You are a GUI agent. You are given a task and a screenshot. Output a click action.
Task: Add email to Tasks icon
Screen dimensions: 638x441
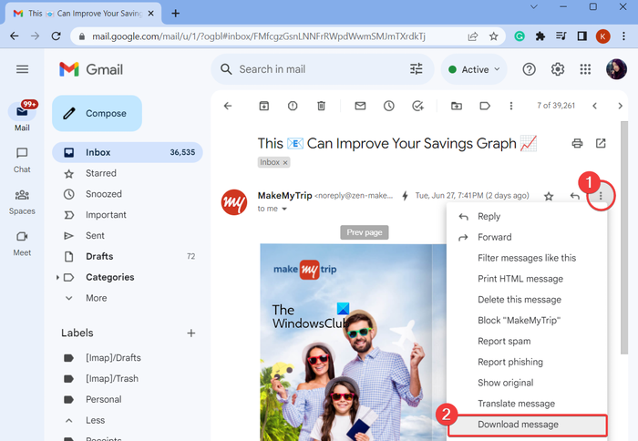pos(417,107)
